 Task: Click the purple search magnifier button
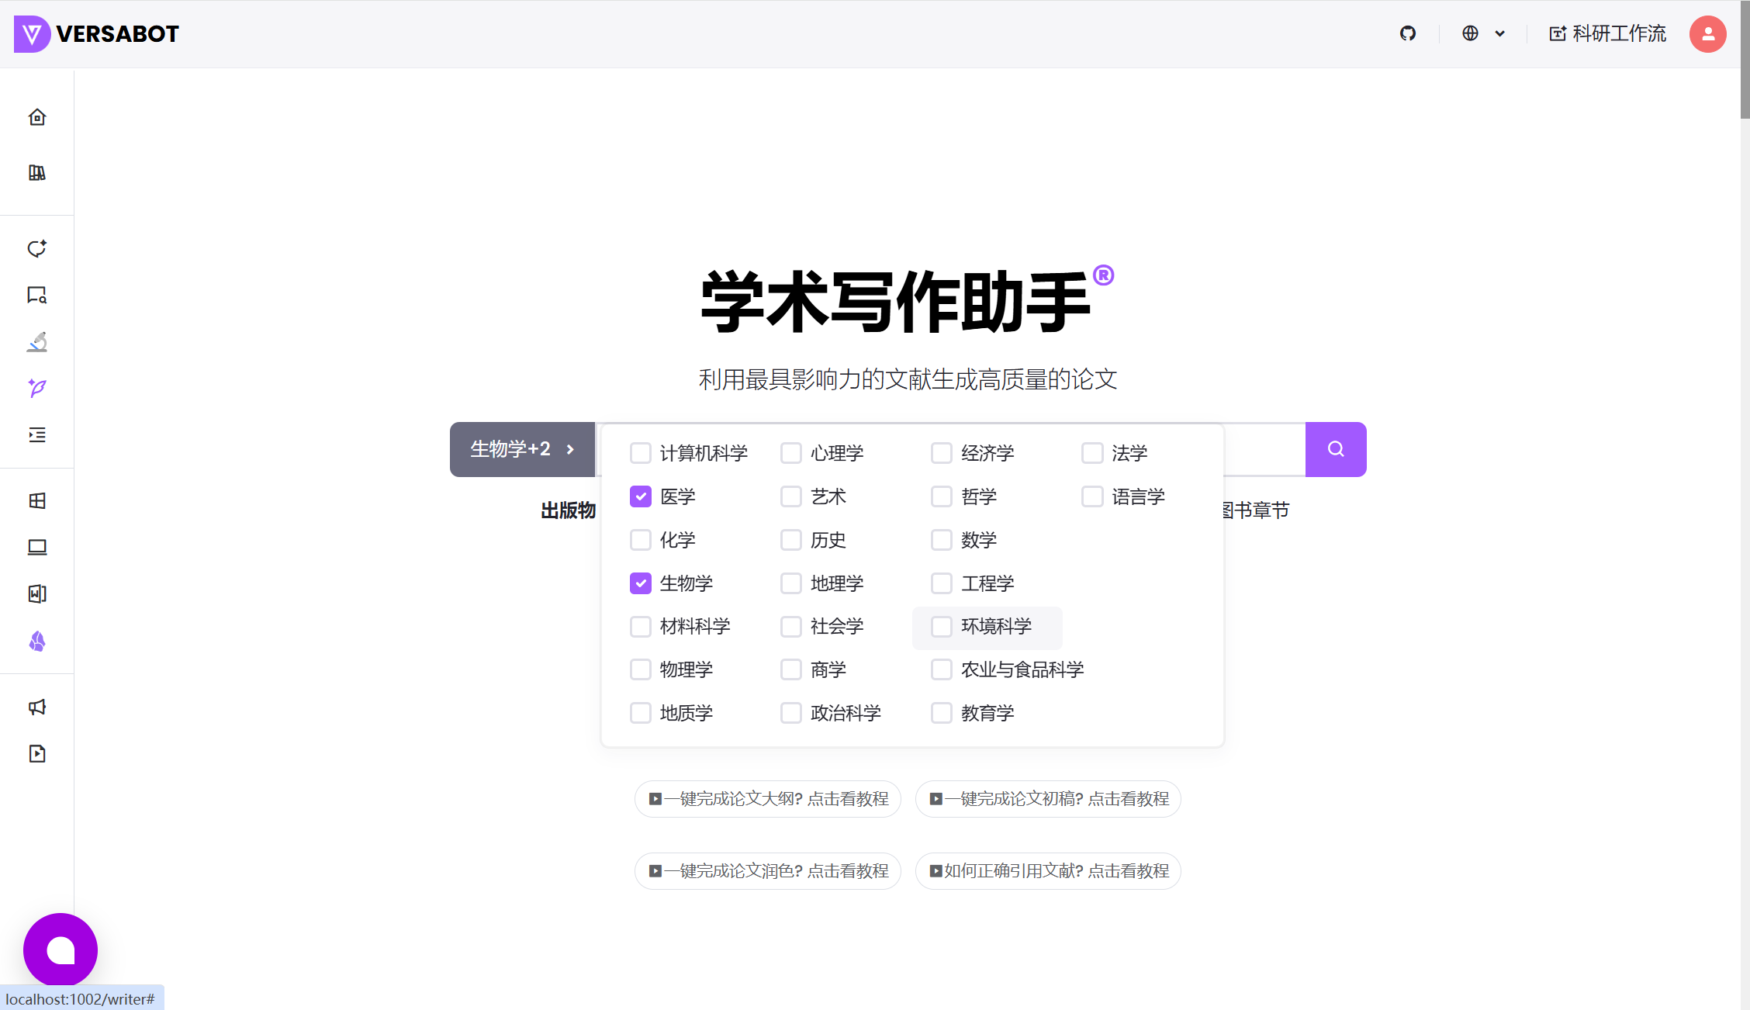(1336, 449)
